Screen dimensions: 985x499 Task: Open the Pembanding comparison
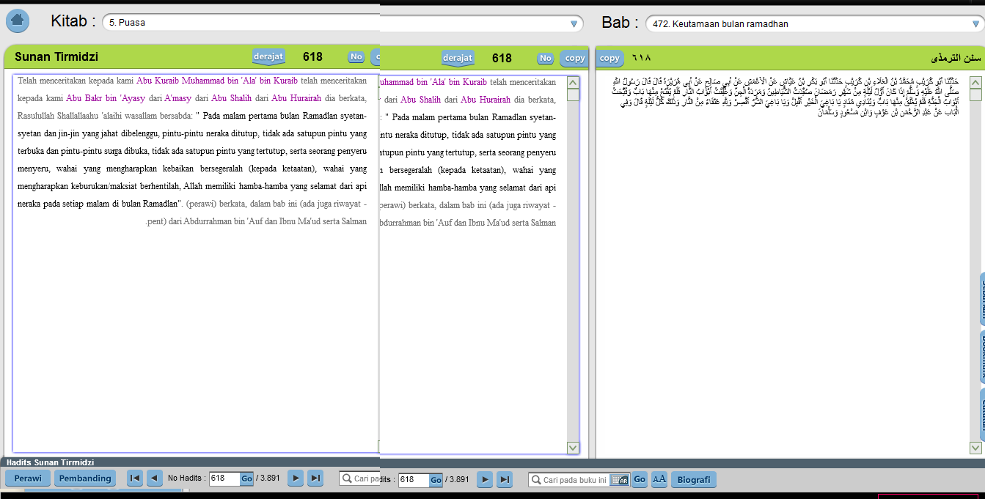[x=86, y=478]
